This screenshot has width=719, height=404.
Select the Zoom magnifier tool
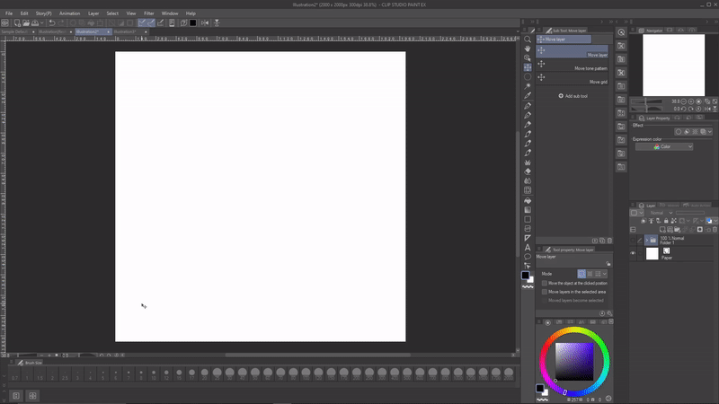(528, 40)
